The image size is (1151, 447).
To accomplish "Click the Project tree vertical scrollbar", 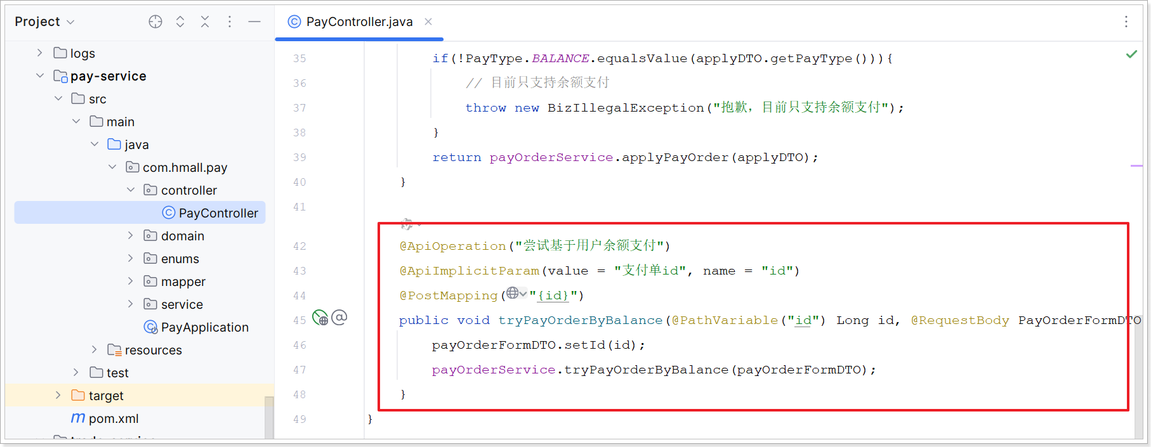I will coord(269,417).
